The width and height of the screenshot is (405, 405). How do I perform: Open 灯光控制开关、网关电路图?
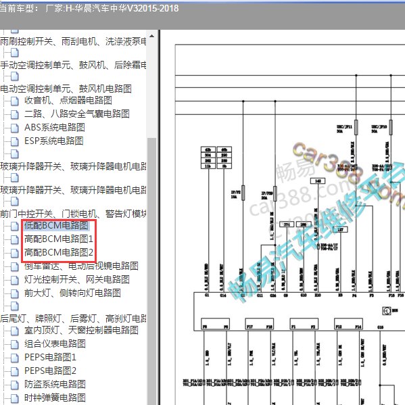click(77, 279)
